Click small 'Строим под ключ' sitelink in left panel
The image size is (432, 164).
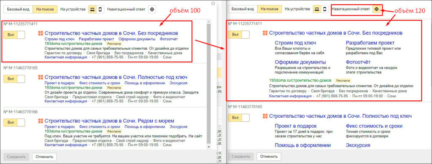[x=59, y=39]
